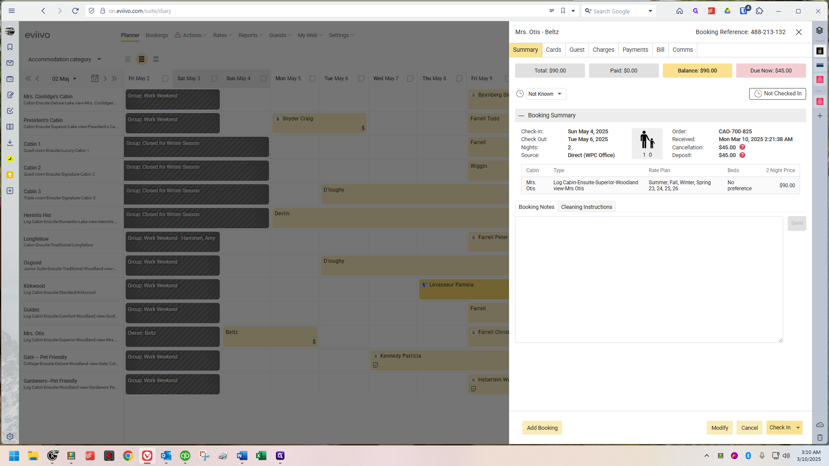Viewport: 829px width, 466px height.
Task: Click the calendar date picker icon
Action: 95,78
